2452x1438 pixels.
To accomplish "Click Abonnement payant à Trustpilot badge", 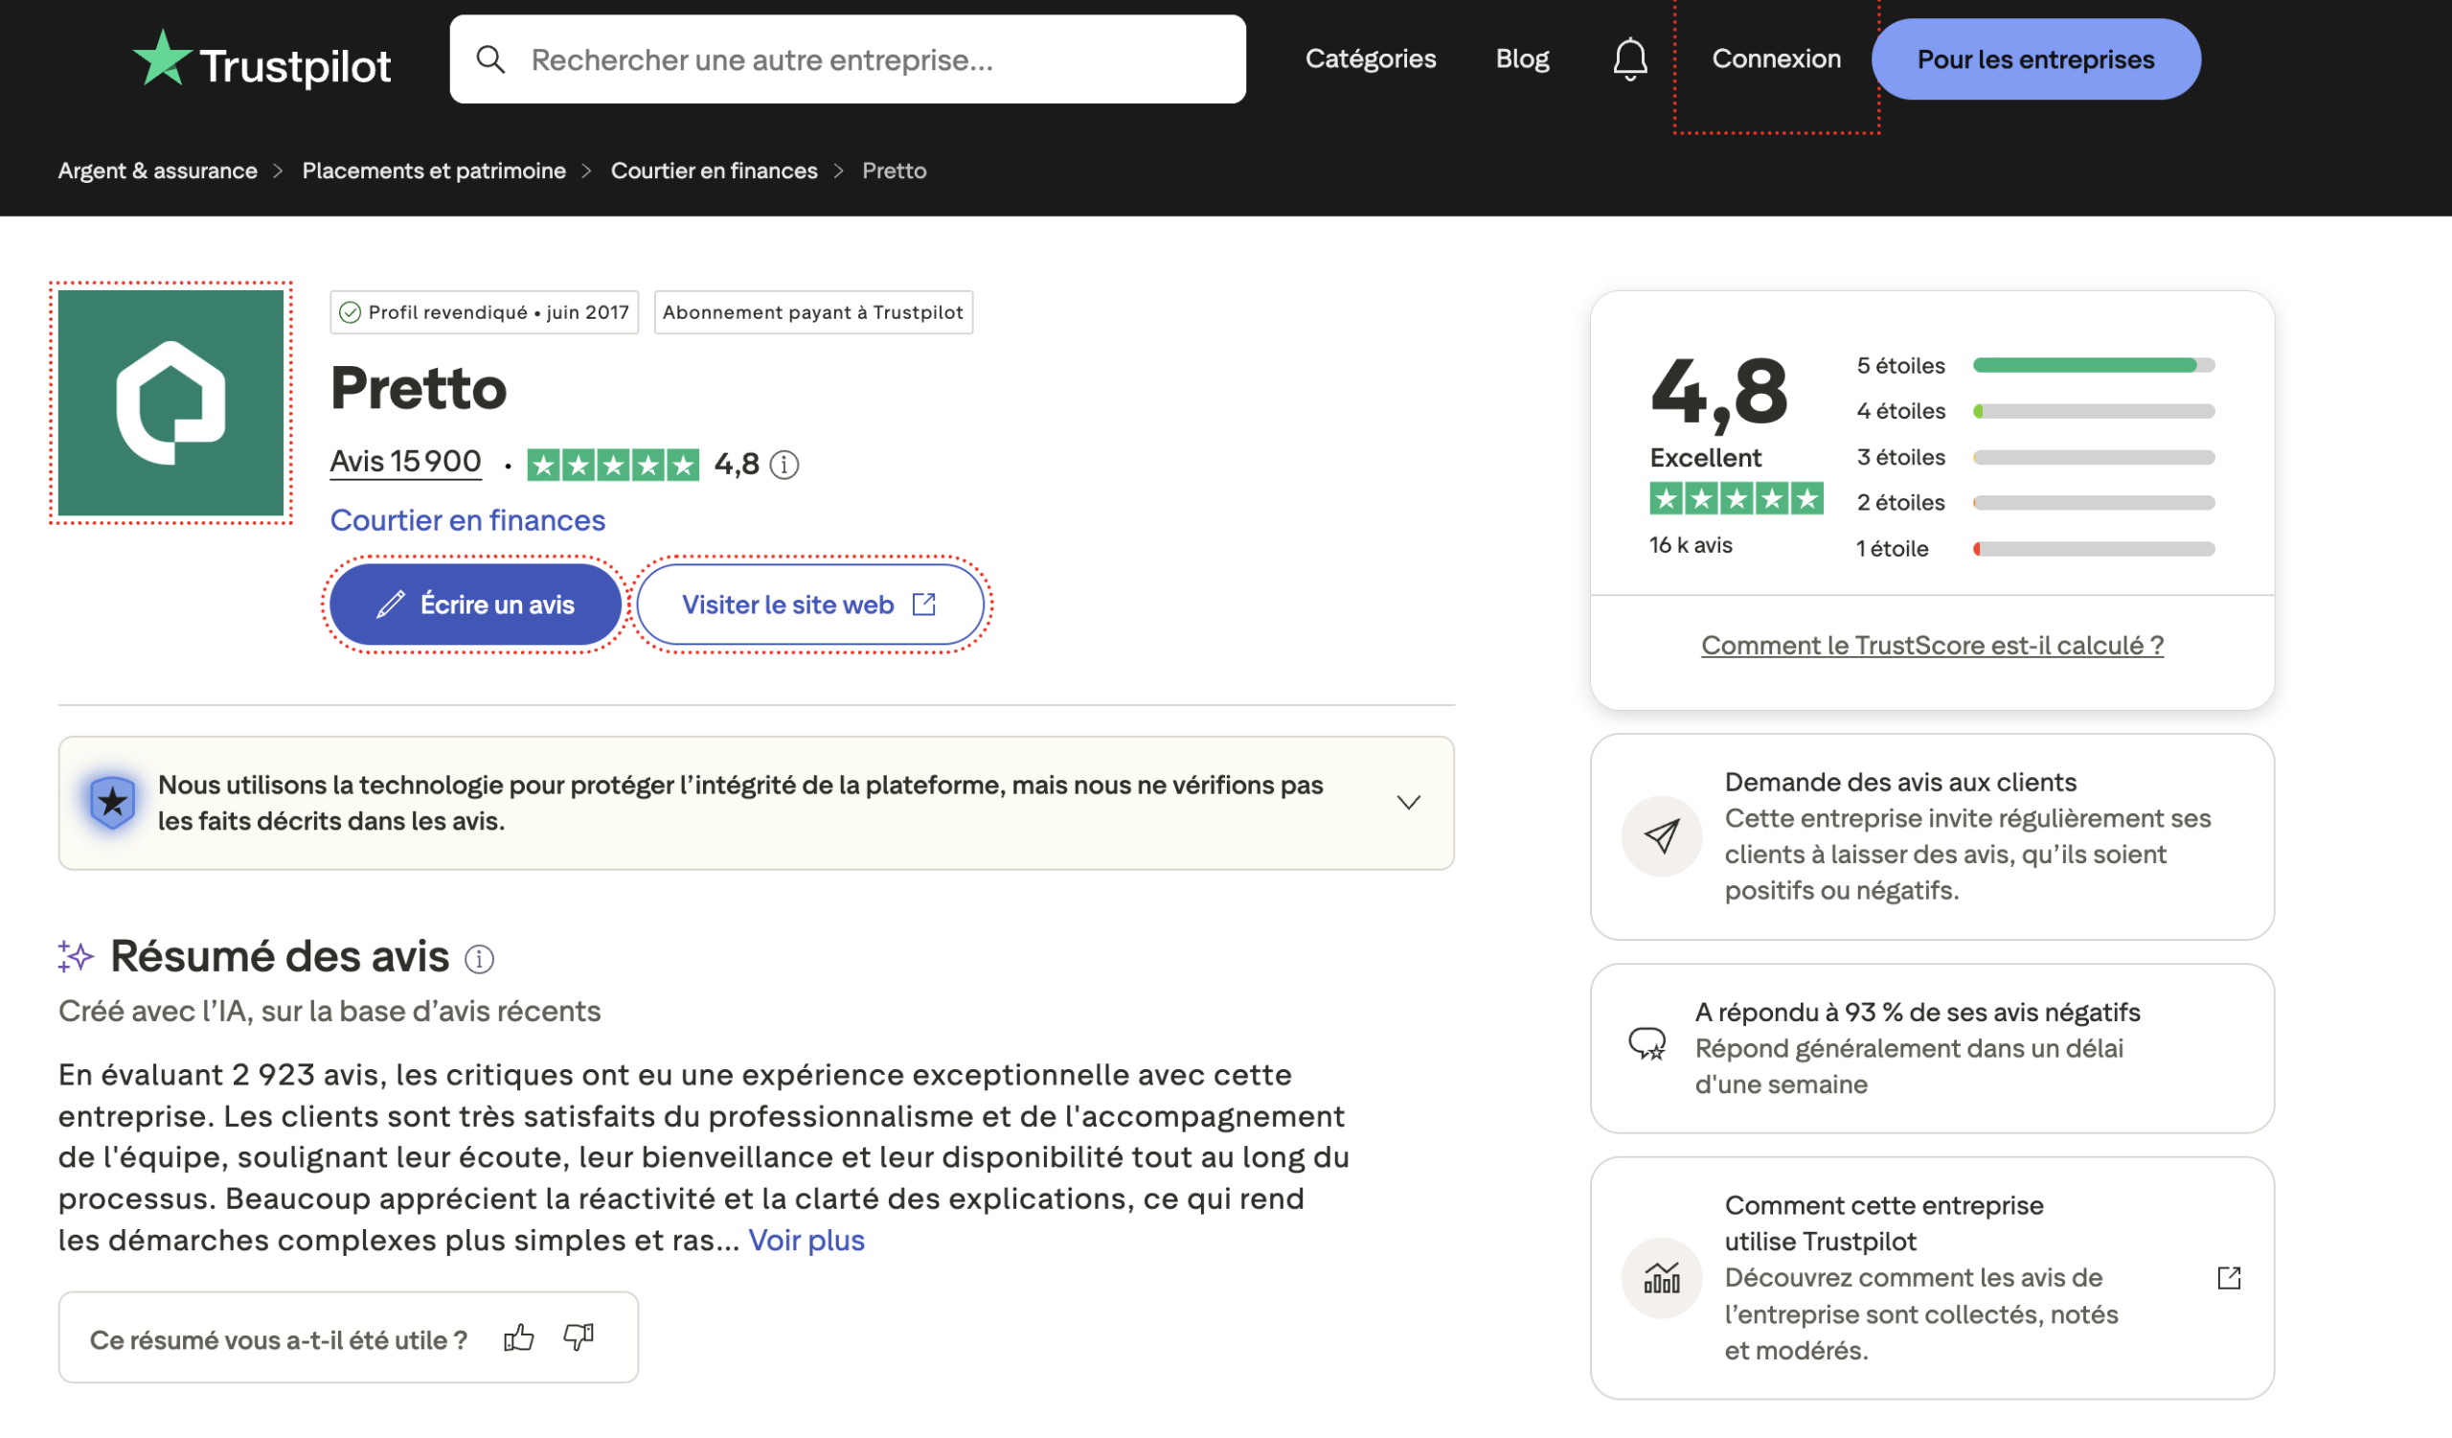I will point(813,312).
